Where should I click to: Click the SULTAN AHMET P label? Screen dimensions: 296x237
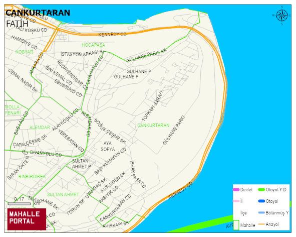coord(81,164)
